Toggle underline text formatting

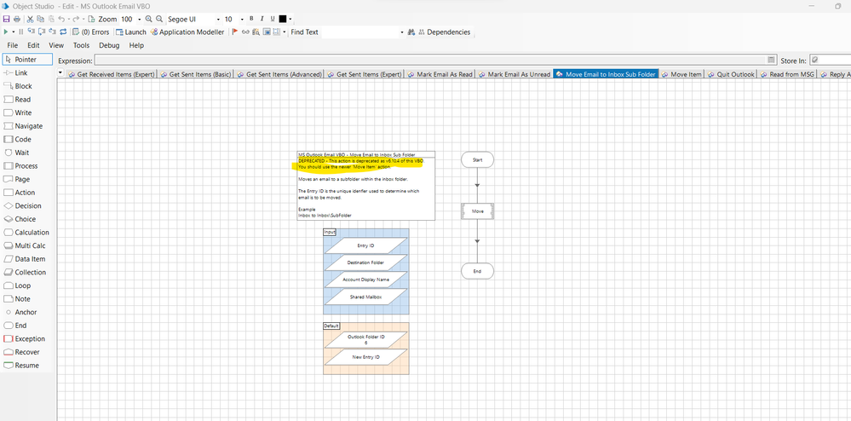coord(273,19)
